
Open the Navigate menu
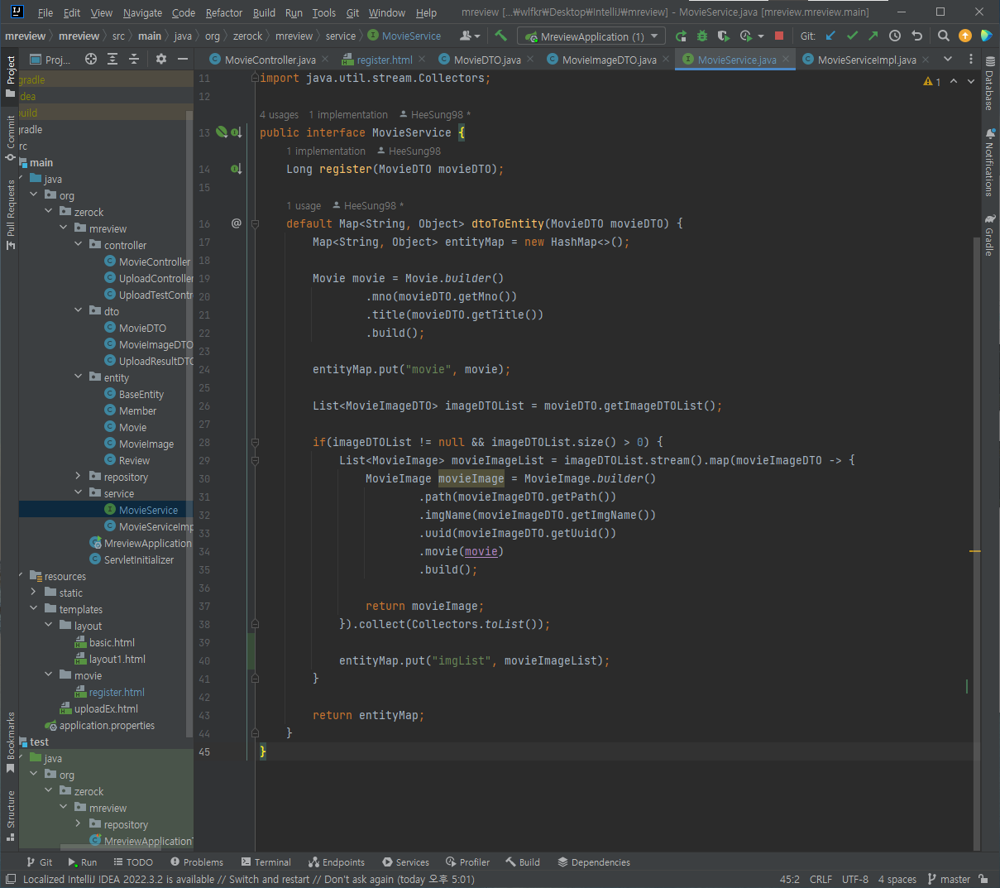142,12
